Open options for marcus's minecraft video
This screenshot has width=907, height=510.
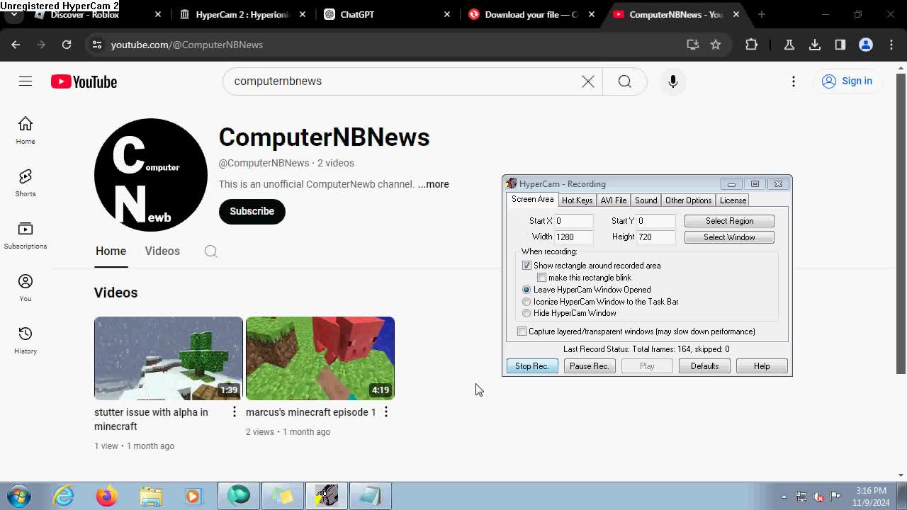tap(386, 412)
